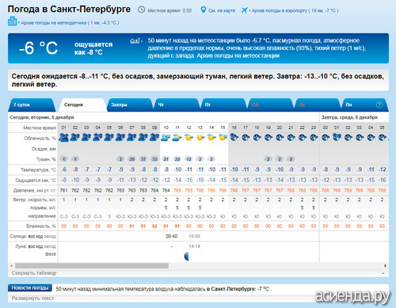The image size is (396, 308).
Task: Open См. на карте link
Action: point(222,10)
